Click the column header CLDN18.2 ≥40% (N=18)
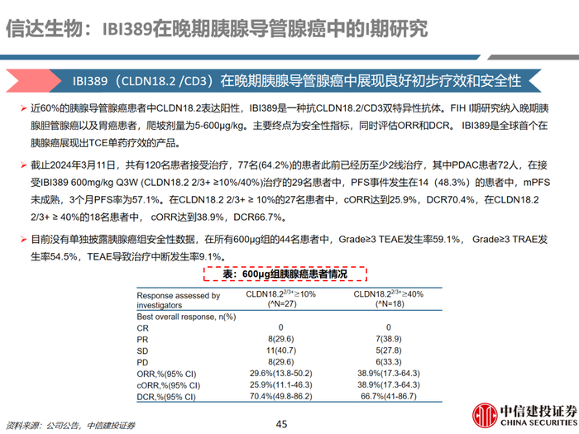This screenshot has height=434, width=579. [389, 299]
